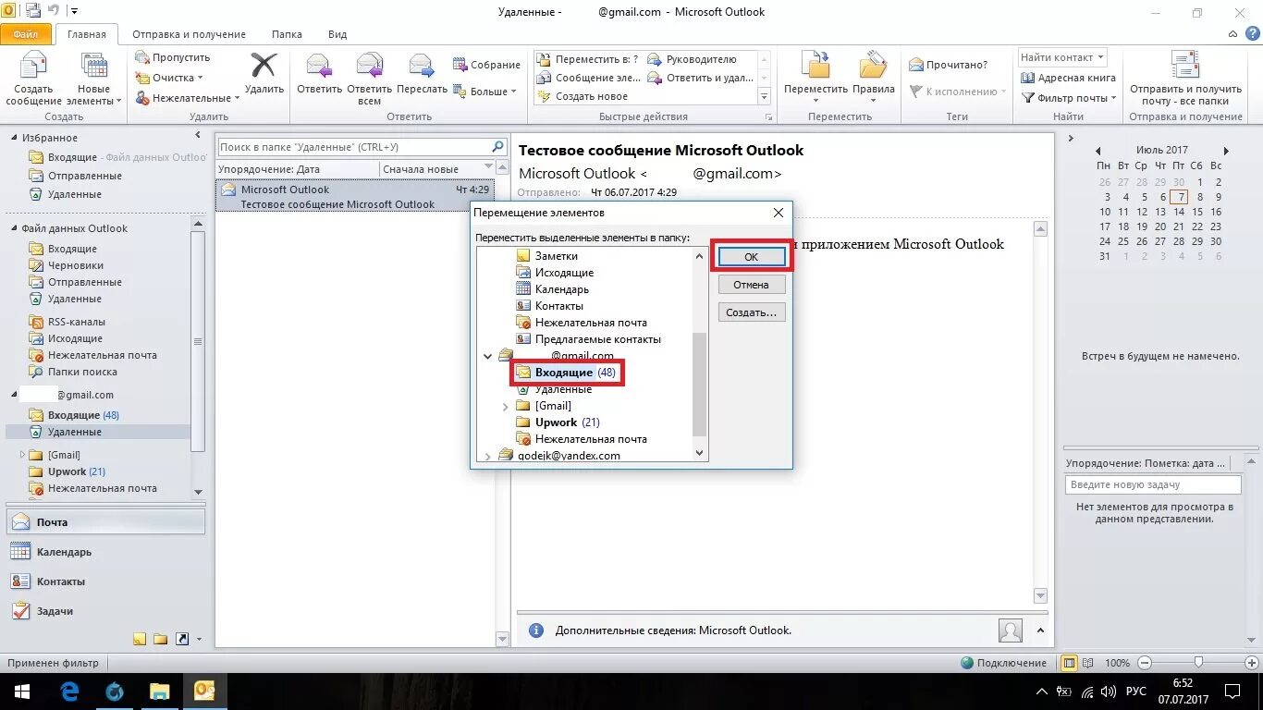This screenshot has height=710, width=1263.
Task: Click the Reply all icon
Action: point(370,67)
